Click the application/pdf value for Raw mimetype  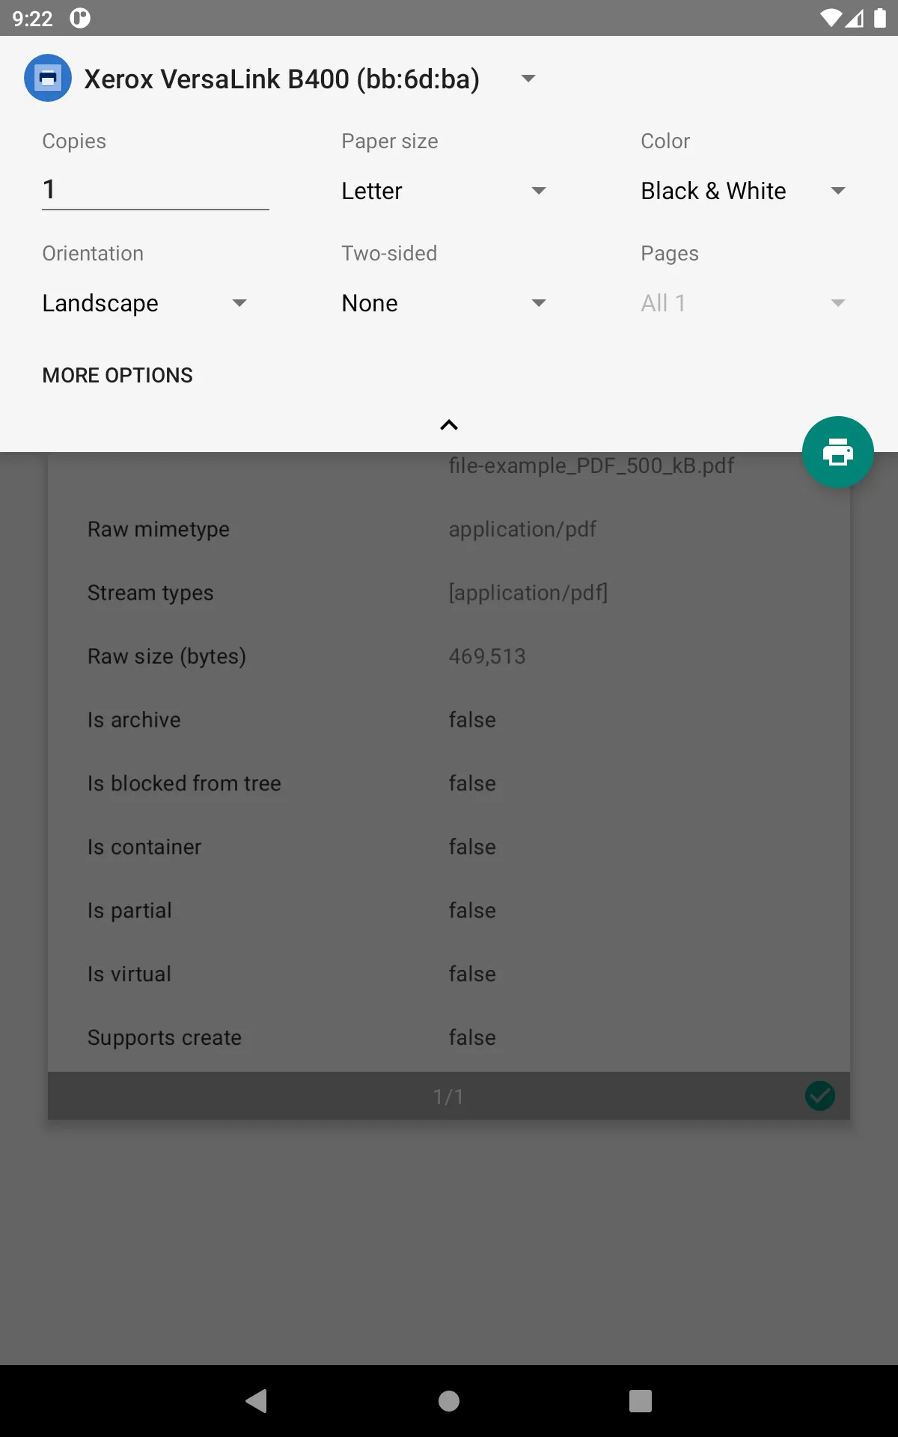(x=522, y=529)
